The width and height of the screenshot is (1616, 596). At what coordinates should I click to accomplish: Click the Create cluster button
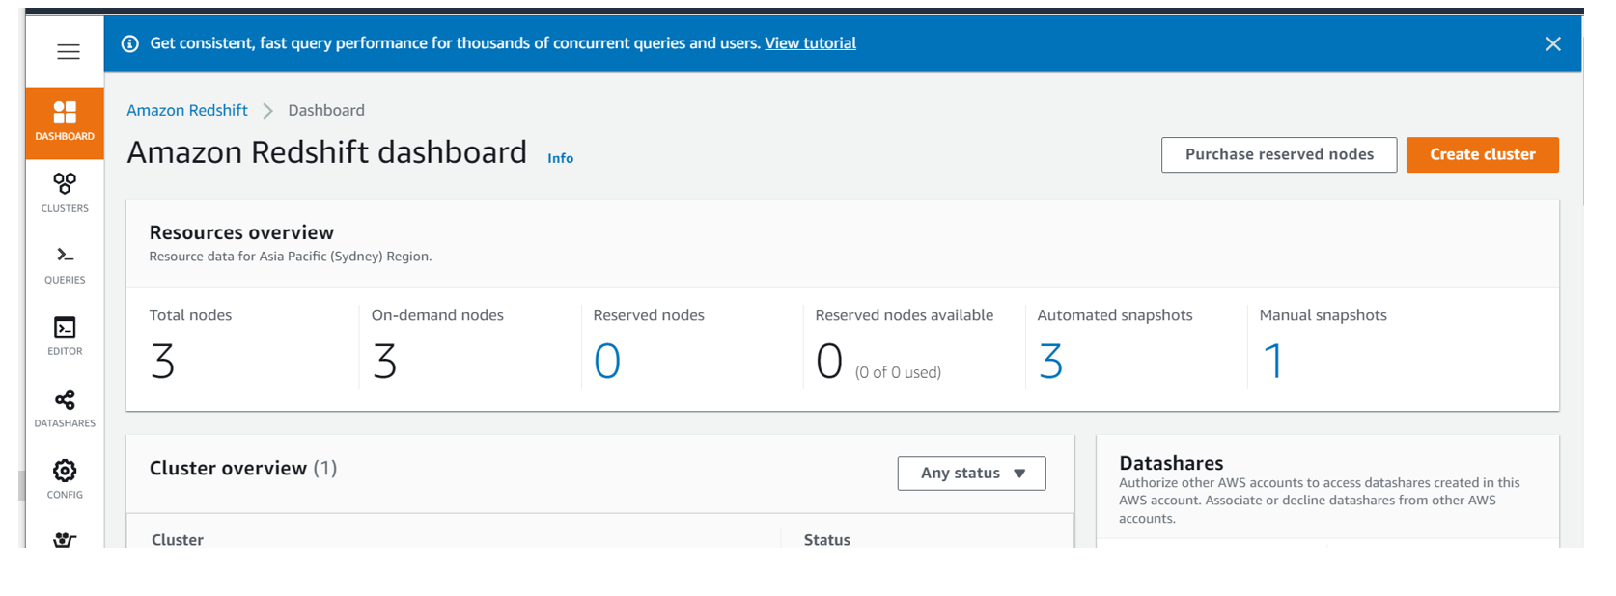click(1482, 154)
